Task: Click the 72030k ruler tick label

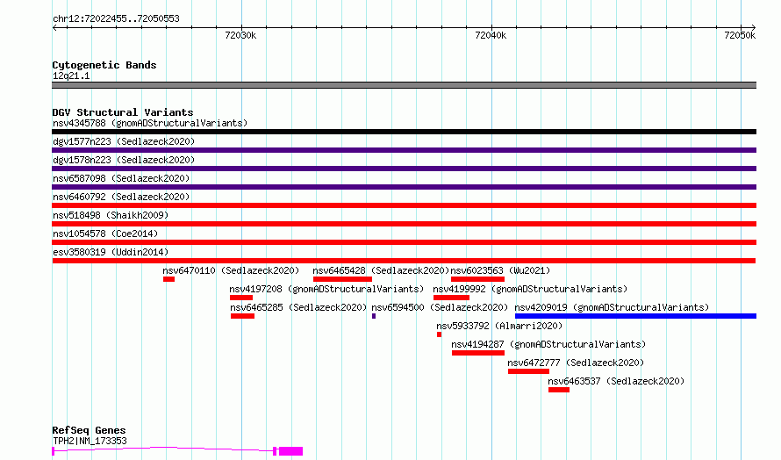Action: (x=240, y=35)
